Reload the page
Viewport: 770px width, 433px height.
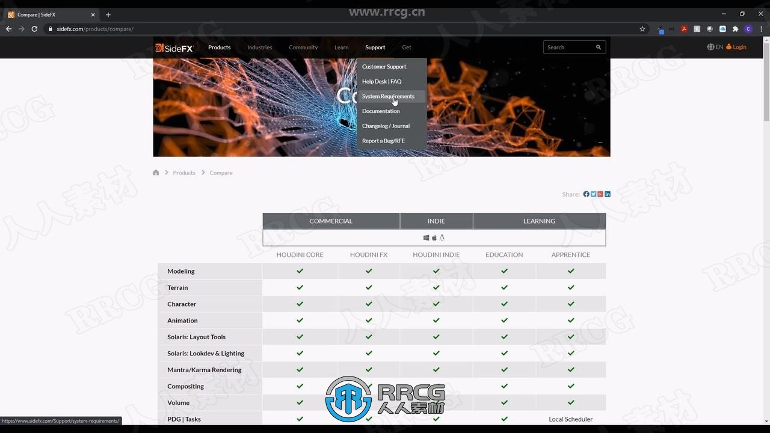click(x=34, y=29)
